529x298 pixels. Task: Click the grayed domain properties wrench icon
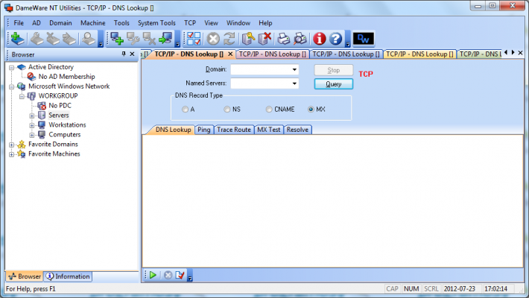point(37,39)
